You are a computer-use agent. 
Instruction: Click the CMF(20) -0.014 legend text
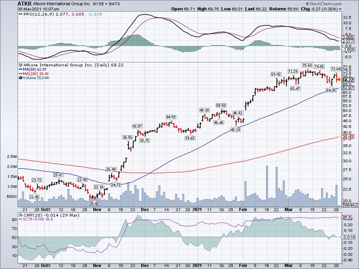click(x=51, y=215)
